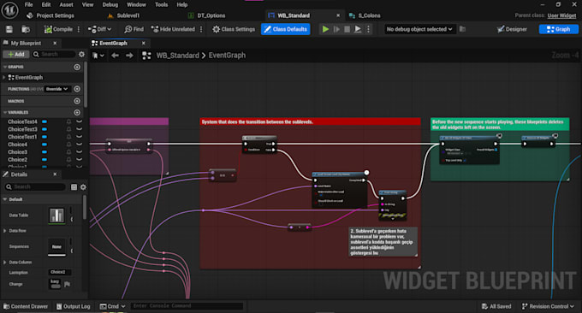Switch to Project Settings tab
582x313 pixels.
click(50, 15)
